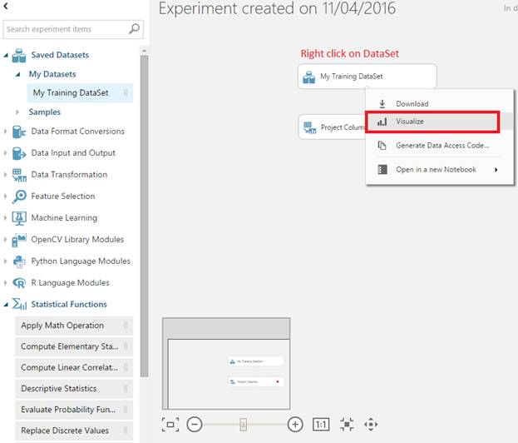Click the dataset icon on My Training DataSet module
The image size is (518, 443).
click(308, 77)
